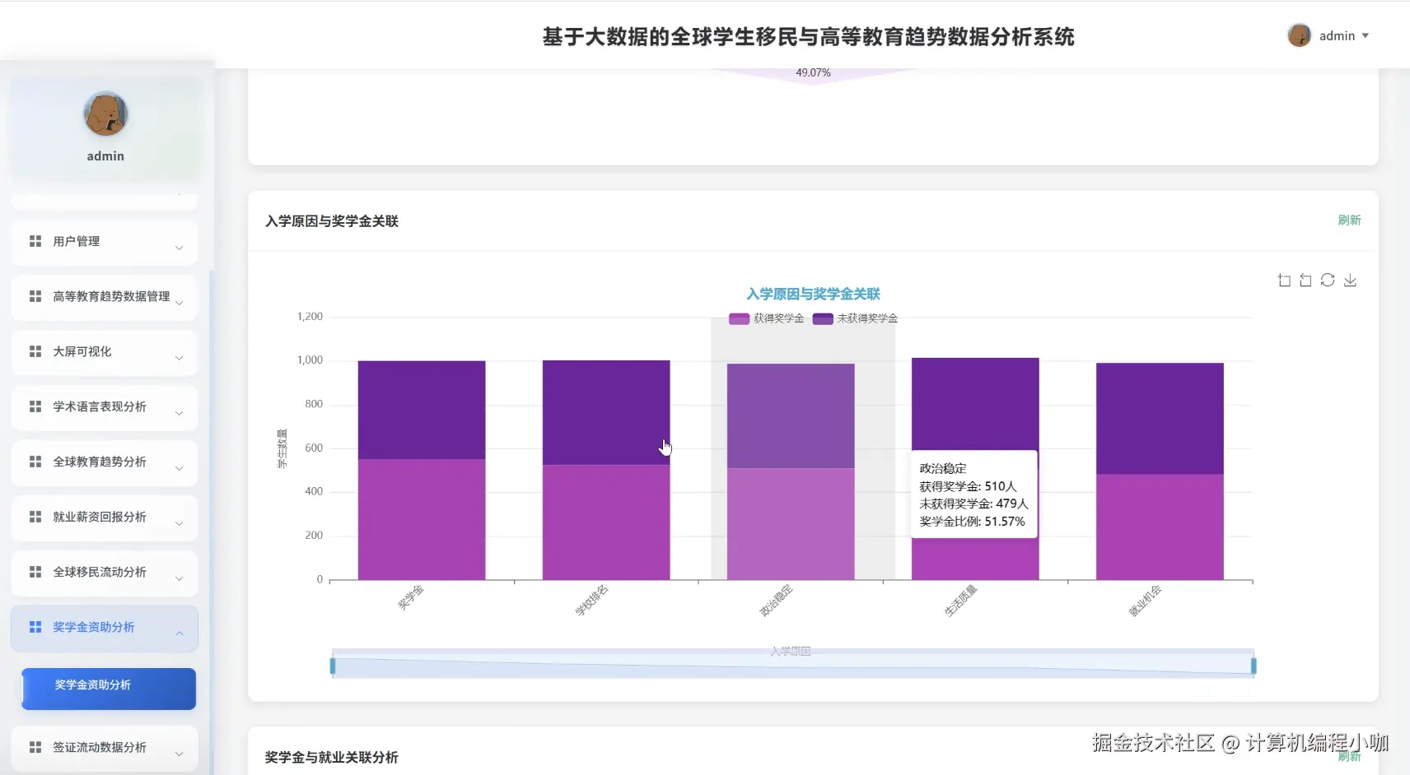Viewport: 1410px width, 775px height.
Task: Open the 就业薪资回报分析 menu item
Action: pyautogui.click(x=104, y=517)
